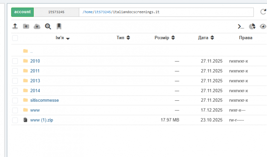The width and height of the screenshot is (267, 157).
Task: Tick the select-all checkbox in the header
Action: (x=15, y=38)
